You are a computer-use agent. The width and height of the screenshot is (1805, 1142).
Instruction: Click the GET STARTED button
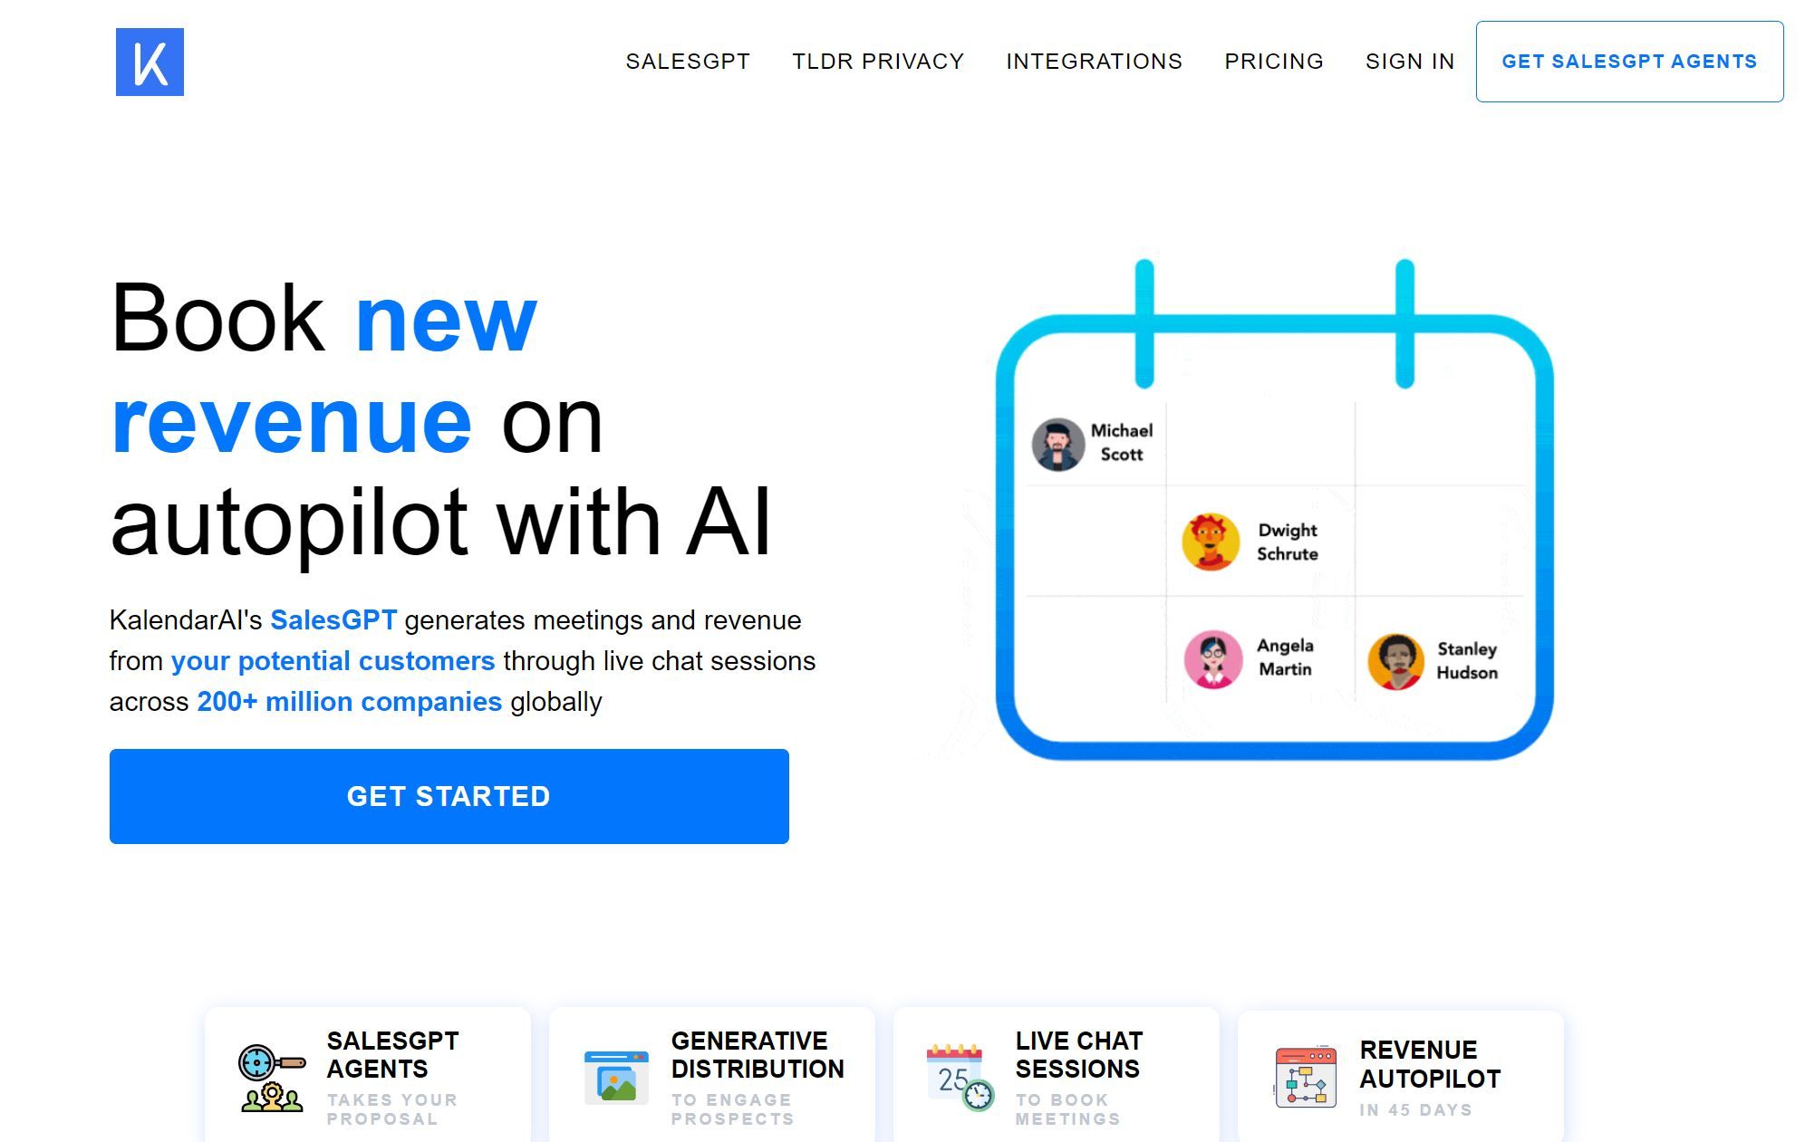449,796
